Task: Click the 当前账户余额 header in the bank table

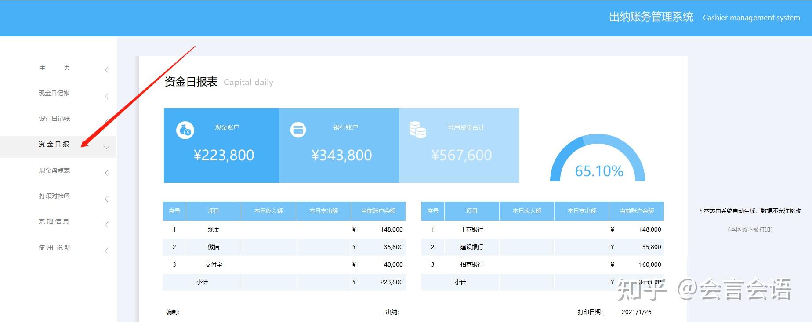Action: [637, 211]
